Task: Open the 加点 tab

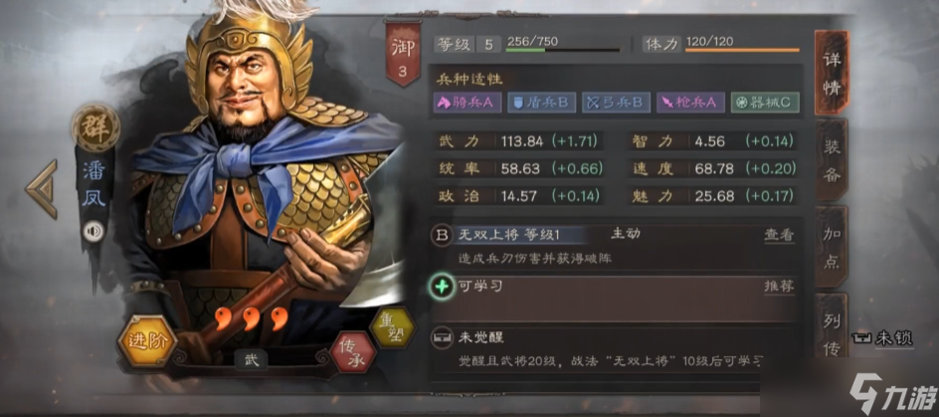Action: coord(832,247)
